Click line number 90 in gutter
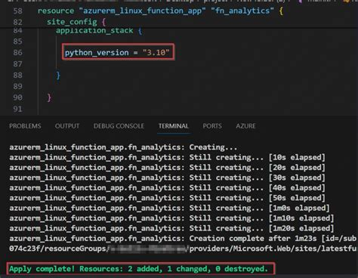358x278 pixels. [17, 97]
